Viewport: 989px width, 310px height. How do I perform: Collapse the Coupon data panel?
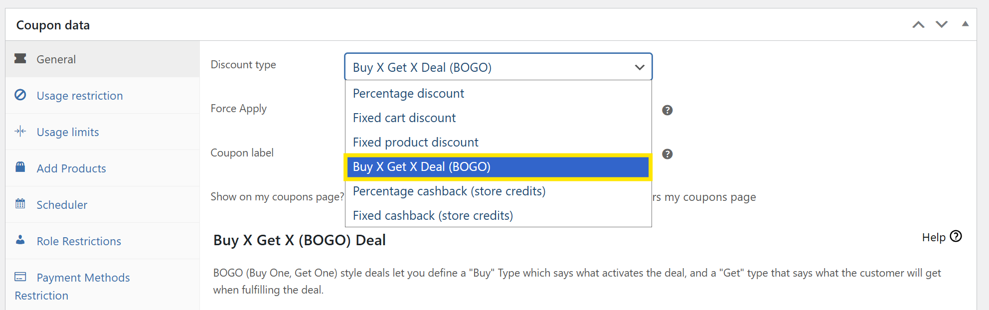click(965, 24)
